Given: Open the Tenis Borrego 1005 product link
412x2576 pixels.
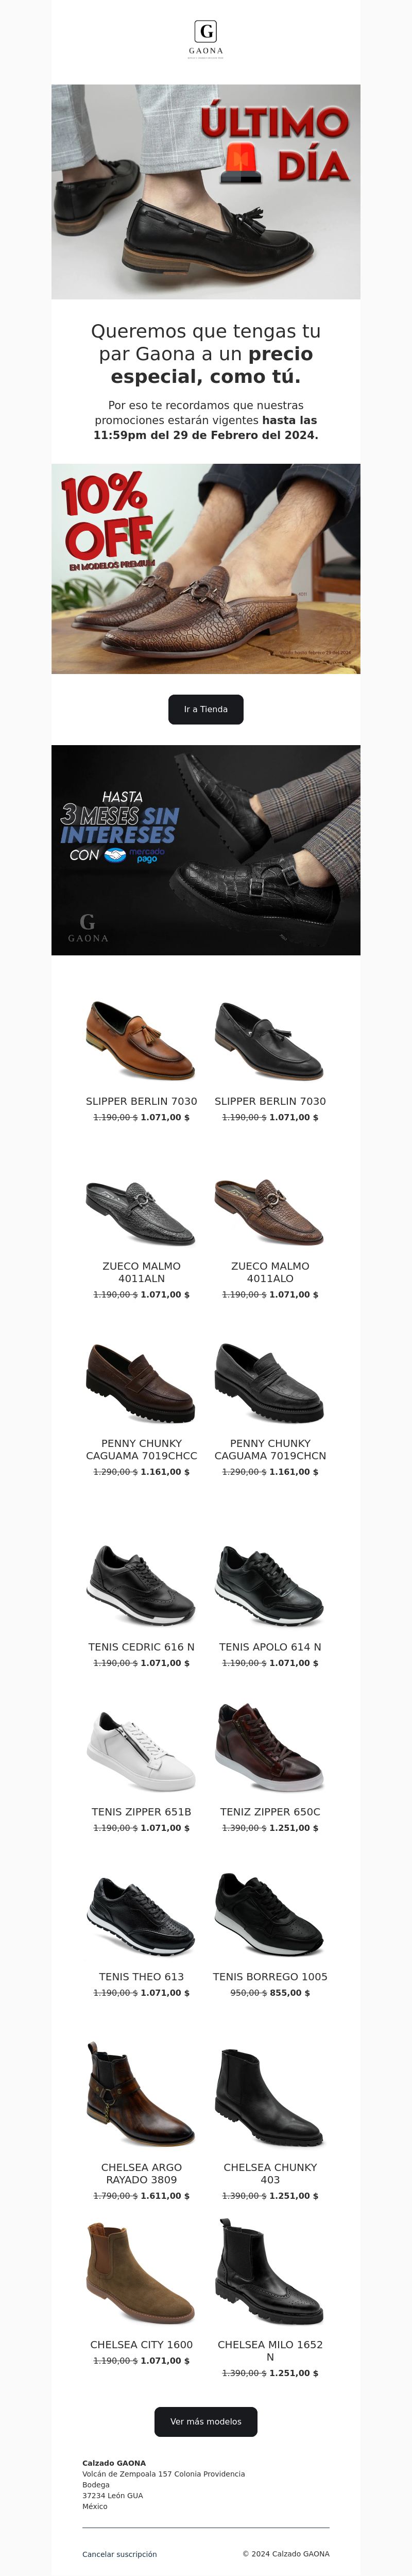Looking at the screenshot, I should (270, 1977).
